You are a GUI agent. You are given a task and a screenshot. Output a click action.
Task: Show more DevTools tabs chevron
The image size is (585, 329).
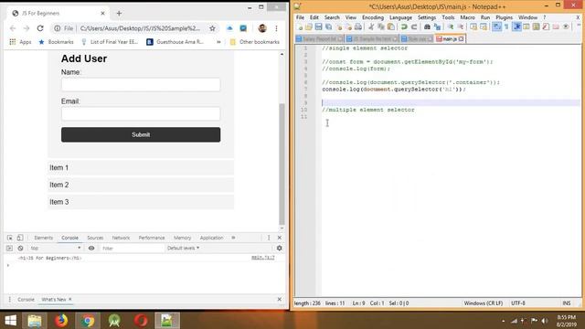(x=234, y=238)
